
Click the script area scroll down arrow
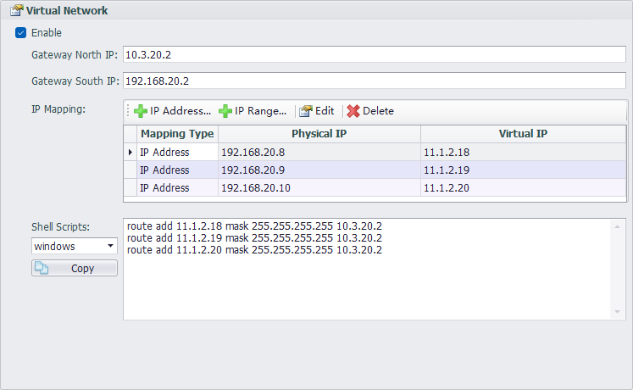(617, 312)
